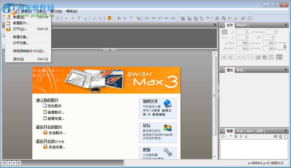Viewport: 291px width, 168px height.
Task: Toggle the aspect ratio lock beside xscale and yscale
Action: pyautogui.click(x=285, y=47)
